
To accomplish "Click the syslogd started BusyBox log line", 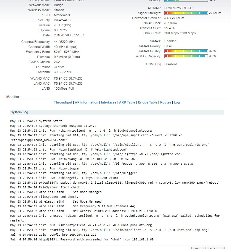I will tap(53, 126).
